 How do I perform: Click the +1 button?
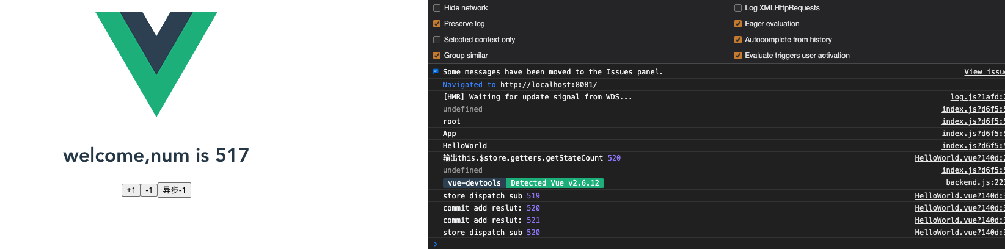click(131, 190)
